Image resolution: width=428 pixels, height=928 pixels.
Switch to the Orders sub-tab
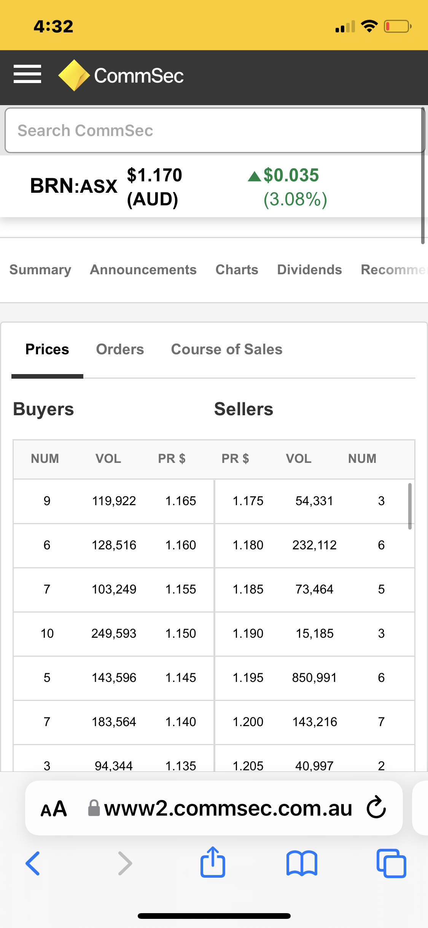point(120,349)
